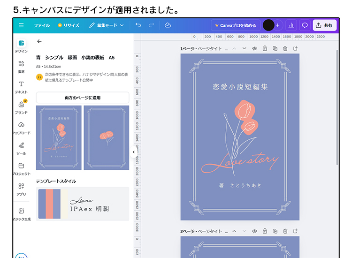
Task: Add new page after page 2
Action: tap(295, 231)
